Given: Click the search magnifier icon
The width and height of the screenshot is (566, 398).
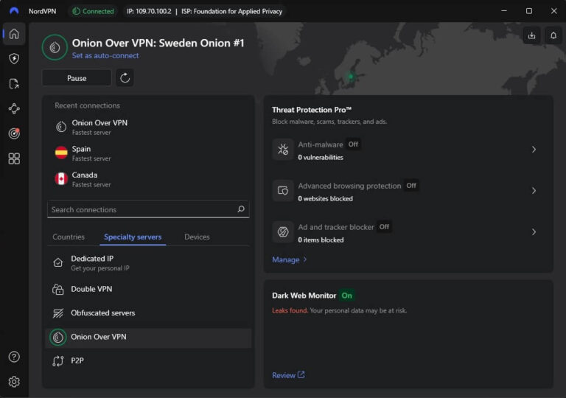Looking at the screenshot, I should [x=241, y=209].
